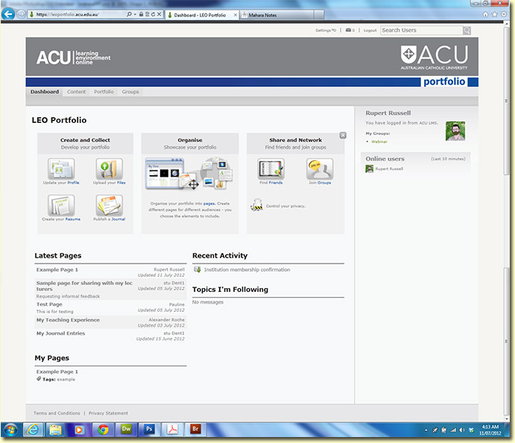Click the Find Friends icon

coord(271,168)
